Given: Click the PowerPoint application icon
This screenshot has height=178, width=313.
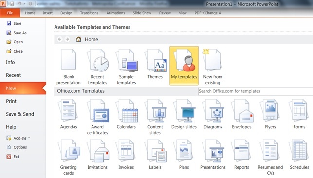Looking at the screenshot, I should point(3,4).
